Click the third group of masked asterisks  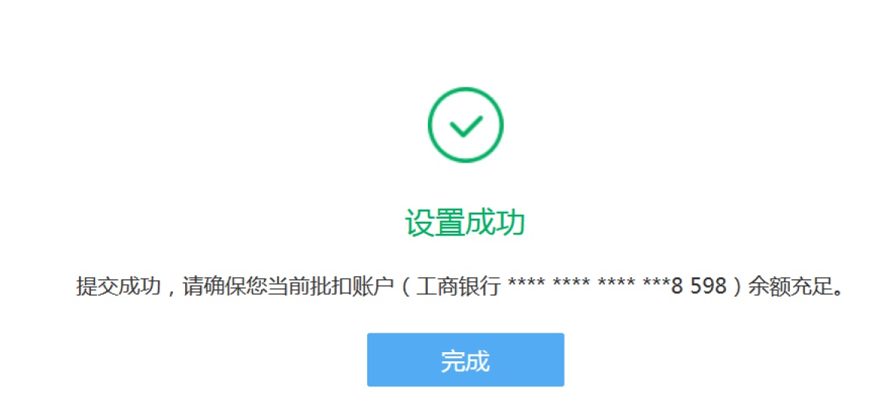click(x=616, y=284)
